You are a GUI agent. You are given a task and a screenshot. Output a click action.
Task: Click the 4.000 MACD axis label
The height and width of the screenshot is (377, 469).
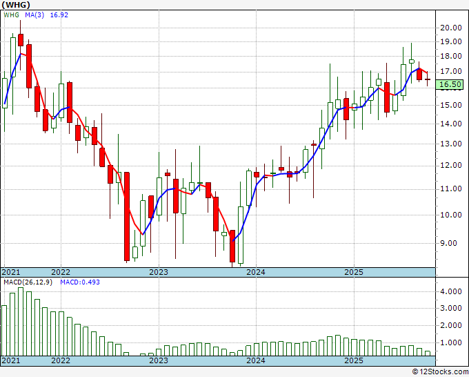click(451, 291)
